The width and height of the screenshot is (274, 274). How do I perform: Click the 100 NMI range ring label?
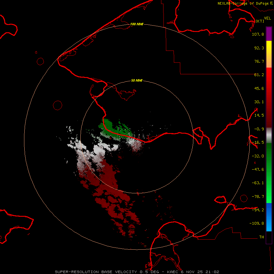[137, 24]
